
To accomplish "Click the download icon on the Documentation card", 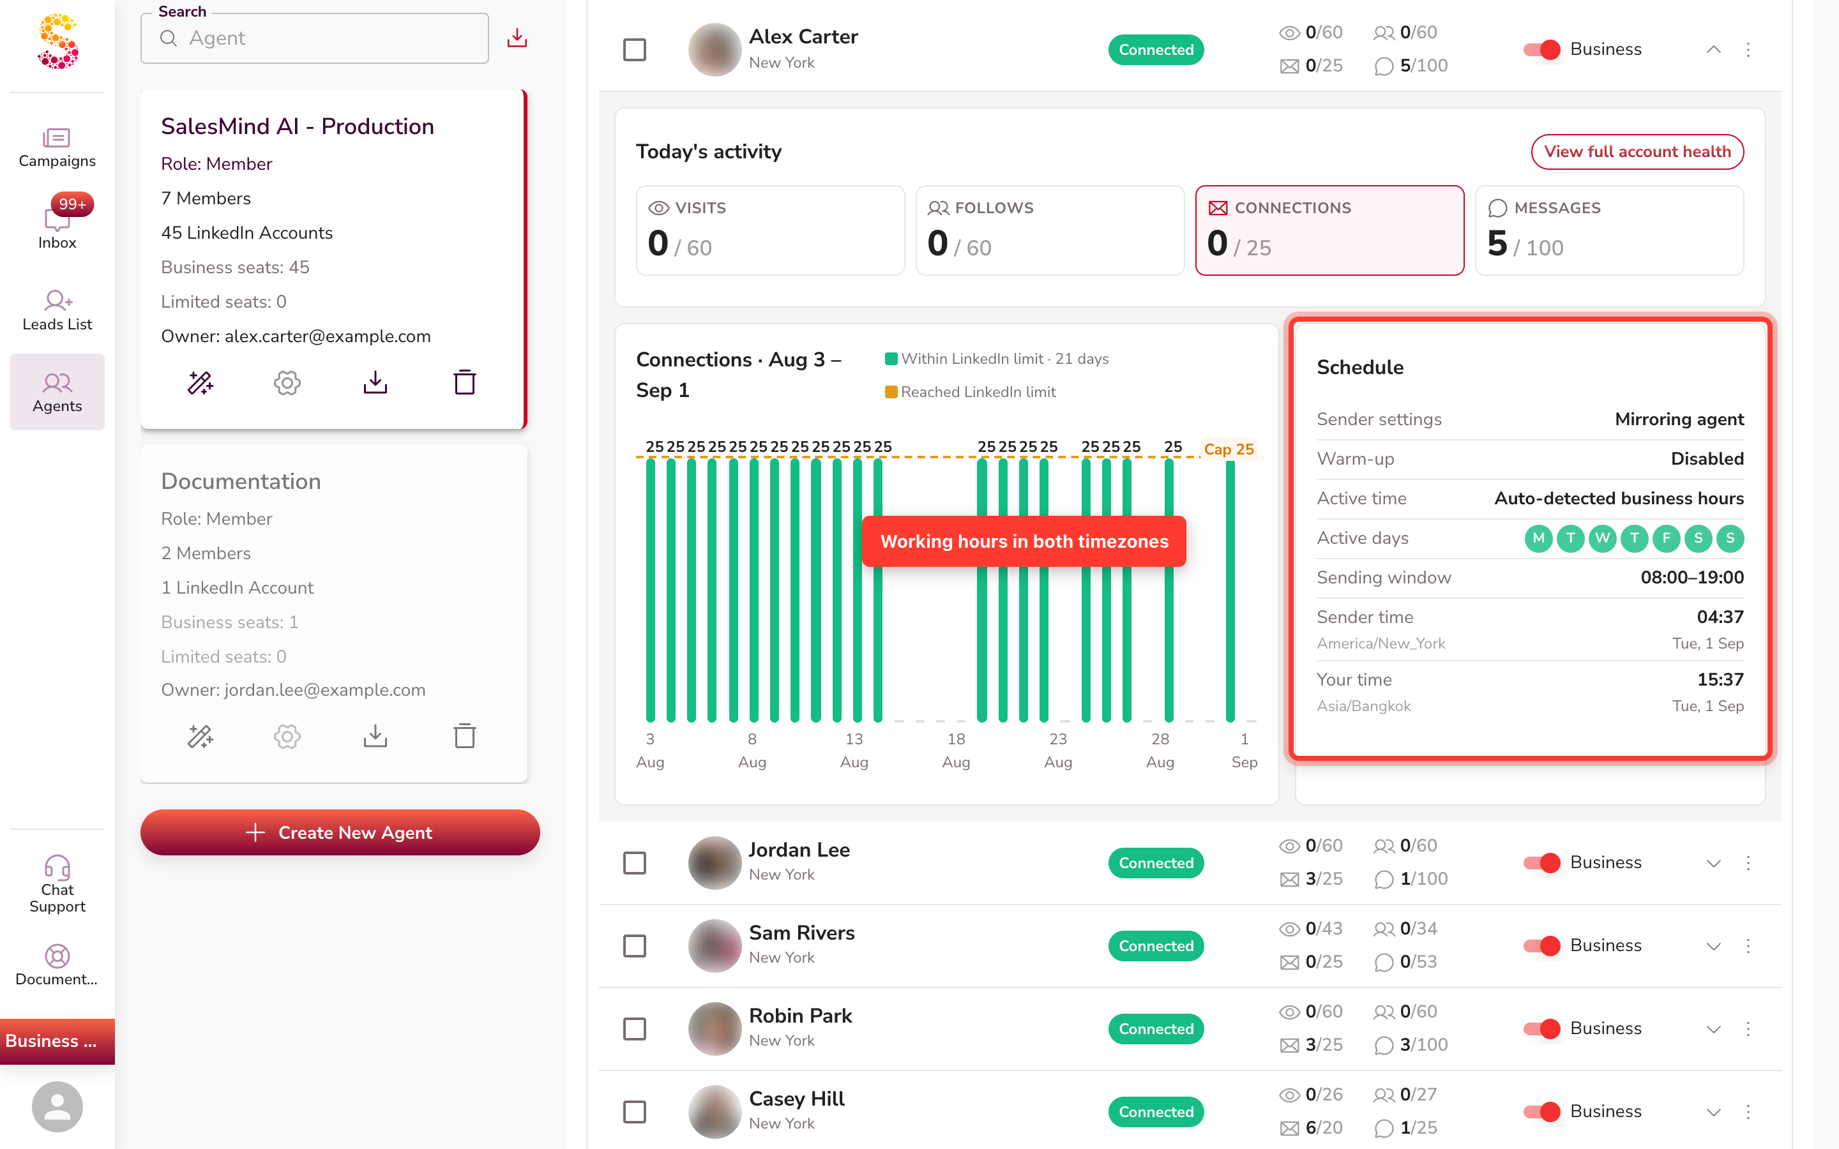I will click(375, 735).
